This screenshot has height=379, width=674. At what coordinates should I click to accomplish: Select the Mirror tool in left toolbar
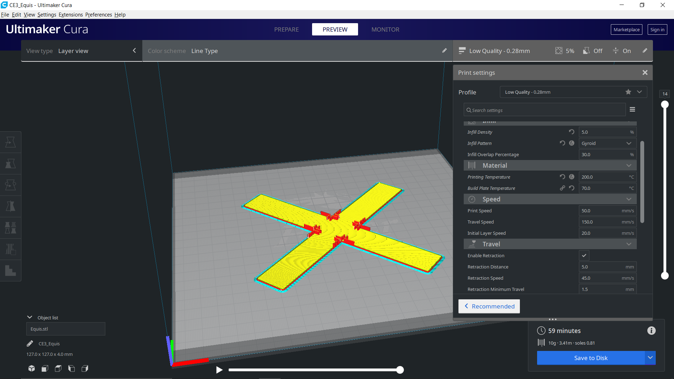tap(11, 206)
